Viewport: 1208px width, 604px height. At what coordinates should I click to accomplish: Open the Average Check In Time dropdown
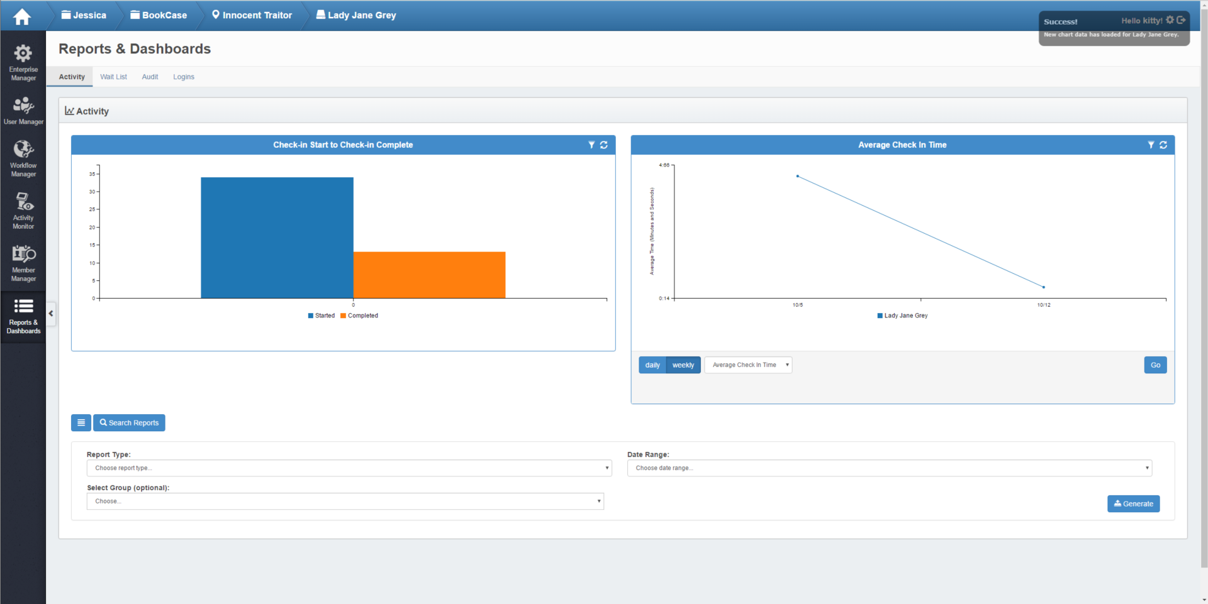coord(748,365)
